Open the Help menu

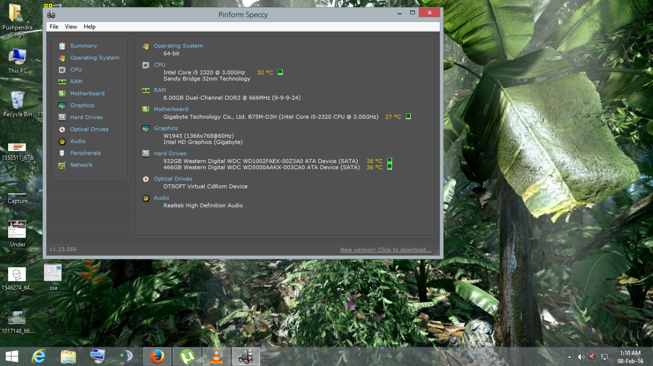[90, 26]
